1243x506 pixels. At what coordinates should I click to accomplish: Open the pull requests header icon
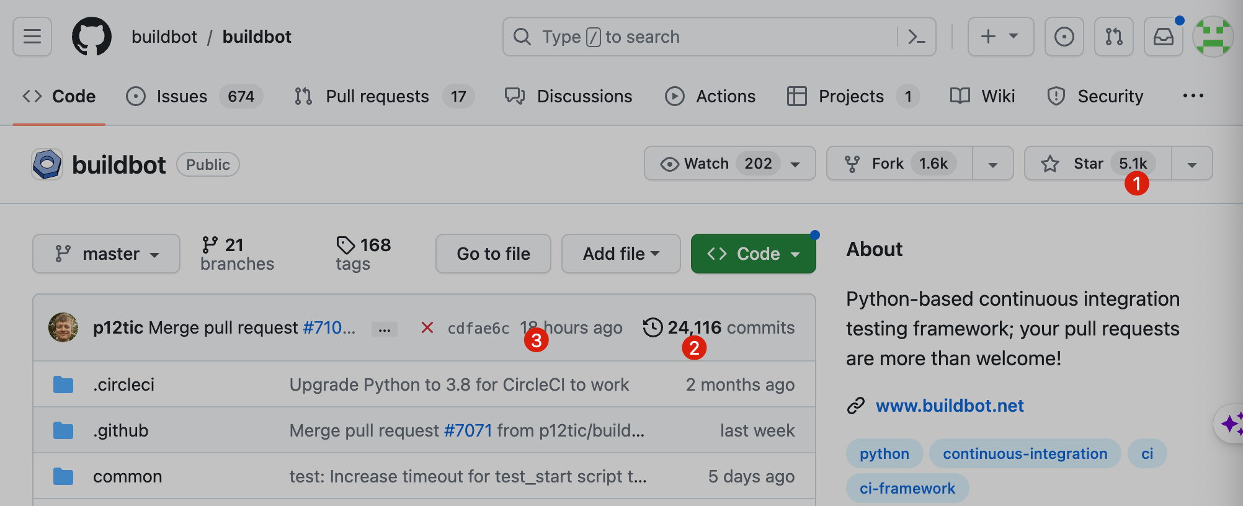1113,37
